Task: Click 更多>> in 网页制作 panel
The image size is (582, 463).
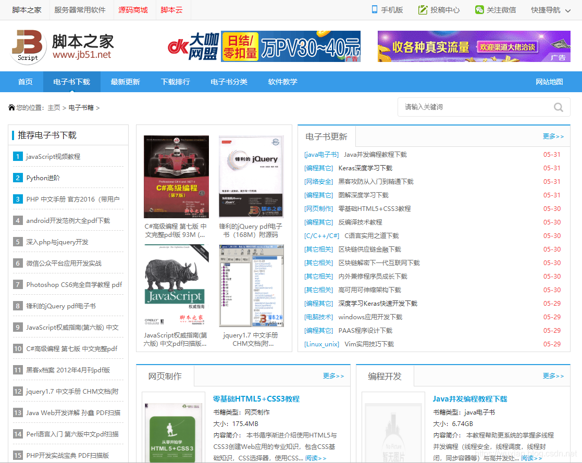Action: 333,376
